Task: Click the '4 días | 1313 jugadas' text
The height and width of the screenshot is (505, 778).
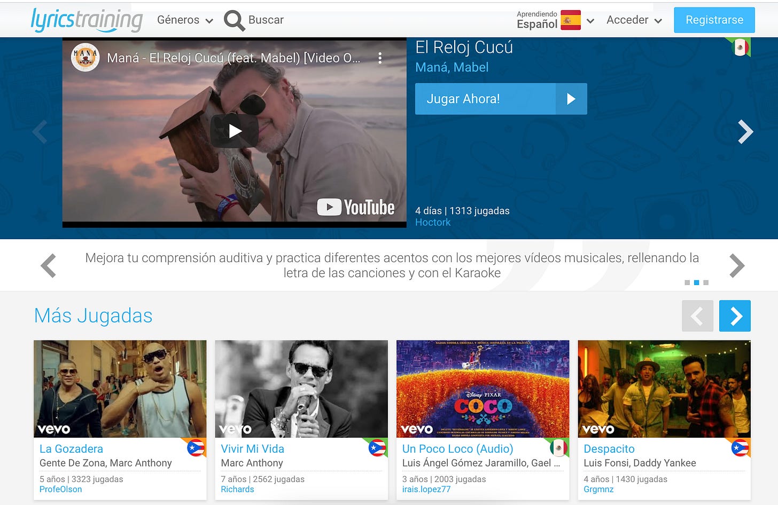Action: (x=462, y=211)
